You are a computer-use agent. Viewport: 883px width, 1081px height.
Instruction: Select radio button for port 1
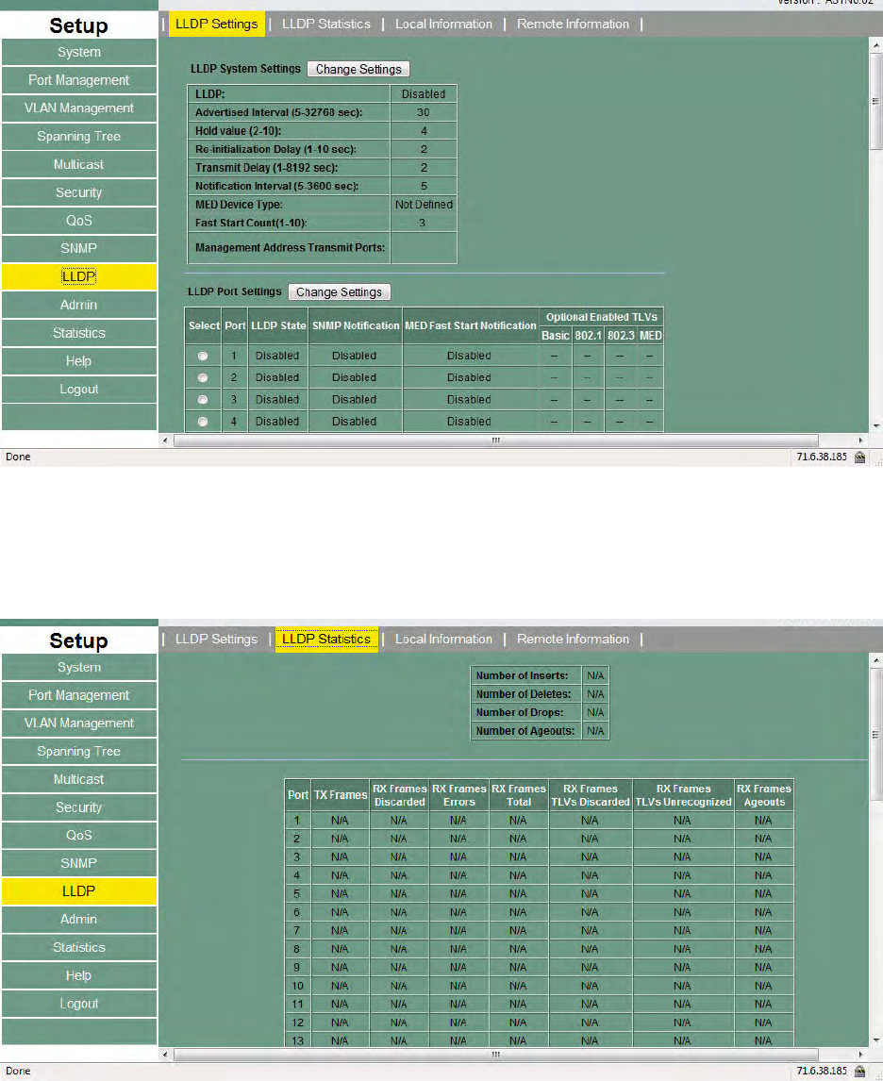tap(203, 356)
